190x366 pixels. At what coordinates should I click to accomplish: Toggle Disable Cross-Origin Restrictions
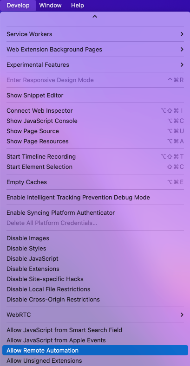pyautogui.click(x=95, y=300)
